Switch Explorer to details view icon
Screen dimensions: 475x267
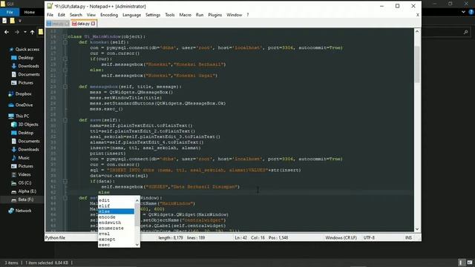click(461, 263)
